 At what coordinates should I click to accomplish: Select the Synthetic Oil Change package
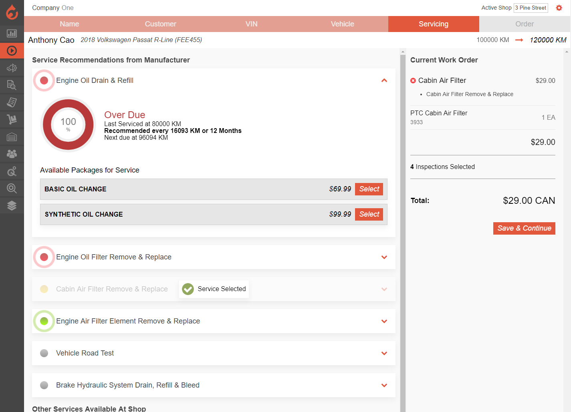point(369,214)
